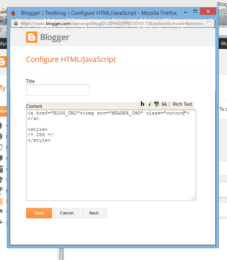Viewport: 227px width, 260px height.
Task: Grab the textarea resize handle corner
Action: pos(193,198)
